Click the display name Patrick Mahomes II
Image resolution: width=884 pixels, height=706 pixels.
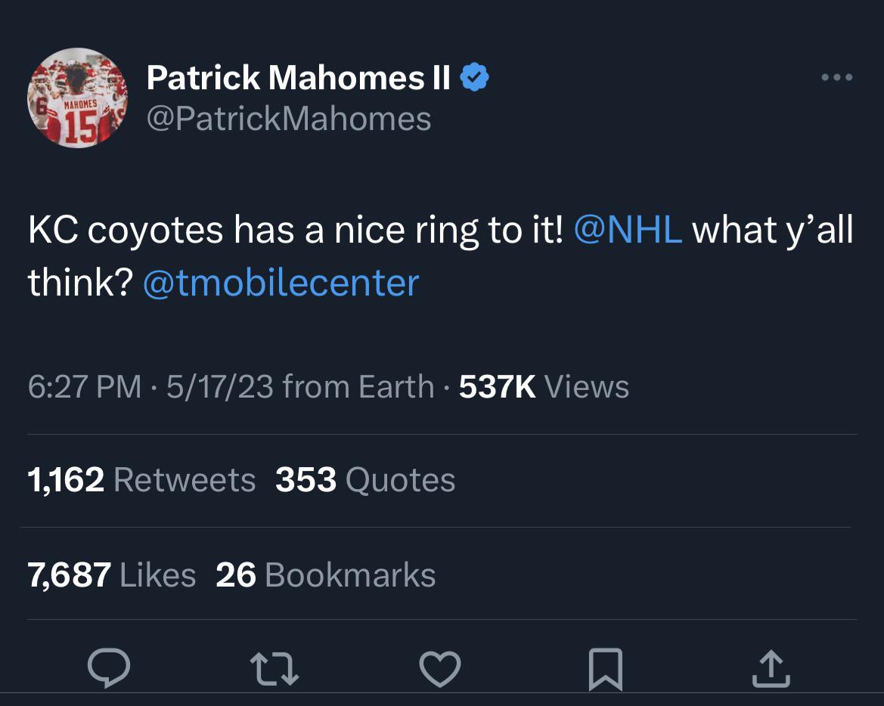coord(299,77)
